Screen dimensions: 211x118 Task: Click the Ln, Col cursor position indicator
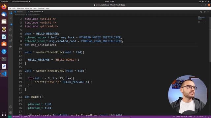point(176,117)
